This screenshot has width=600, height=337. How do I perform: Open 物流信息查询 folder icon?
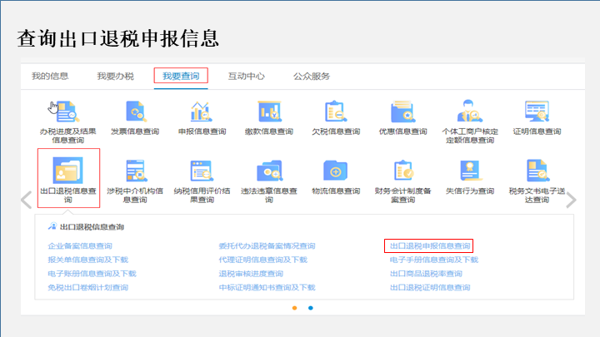click(336, 171)
